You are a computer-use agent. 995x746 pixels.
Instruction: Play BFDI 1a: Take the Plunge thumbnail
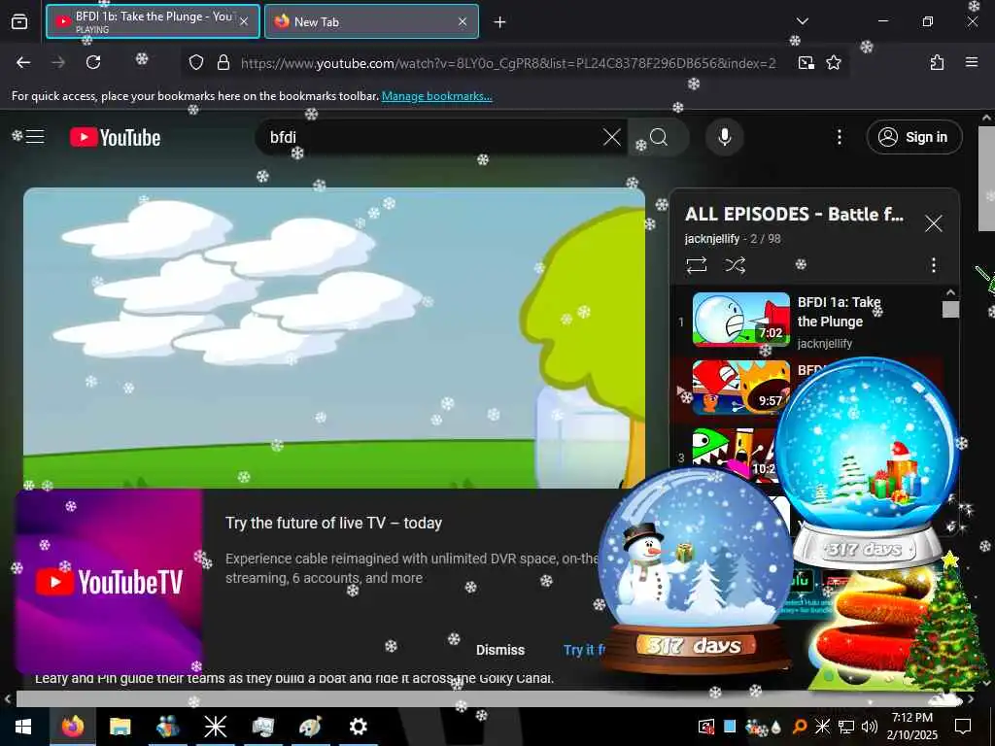coord(740,319)
